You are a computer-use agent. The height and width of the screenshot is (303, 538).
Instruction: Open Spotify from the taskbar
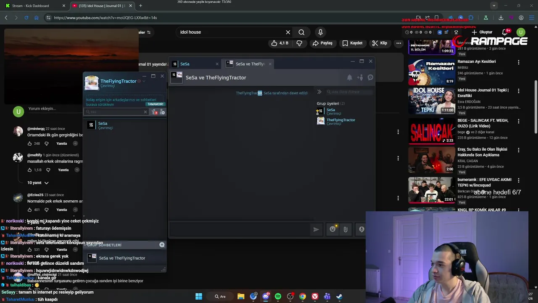pyautogui.click(x=278, y=296)
